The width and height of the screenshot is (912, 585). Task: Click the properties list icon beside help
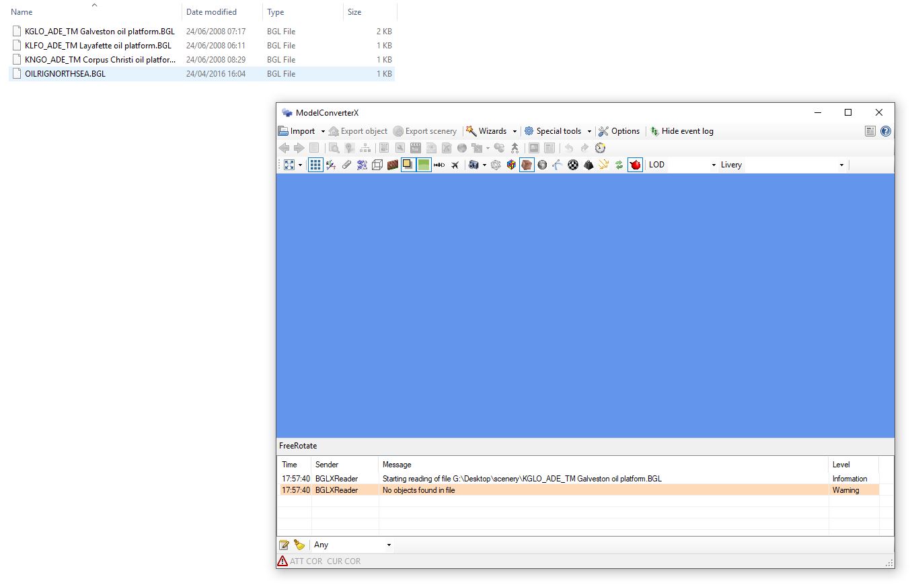pos(870,131)
